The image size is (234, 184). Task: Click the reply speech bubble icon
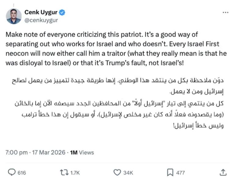click(x=11, y=172)
